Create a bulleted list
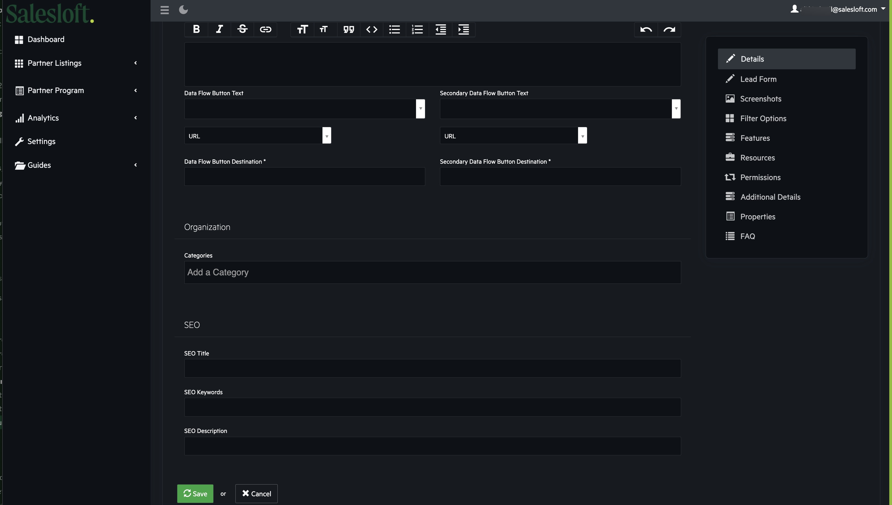The width and height of the screenshot is (892, 505). (x=394, y=29)
